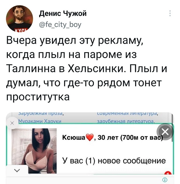This screenshot has height=184, width=180.
Task: Click the woman's photo in the ad
Action: tap(34, 151)
